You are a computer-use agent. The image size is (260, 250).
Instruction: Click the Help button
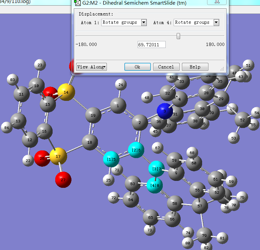(195, 67)
